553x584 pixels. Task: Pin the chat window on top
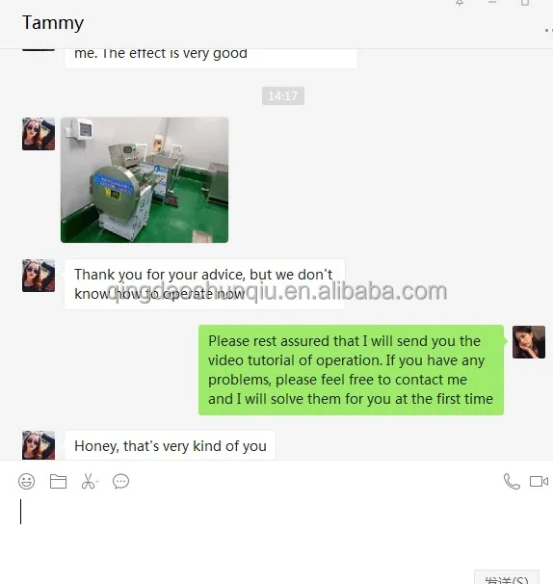coord(460,3)
